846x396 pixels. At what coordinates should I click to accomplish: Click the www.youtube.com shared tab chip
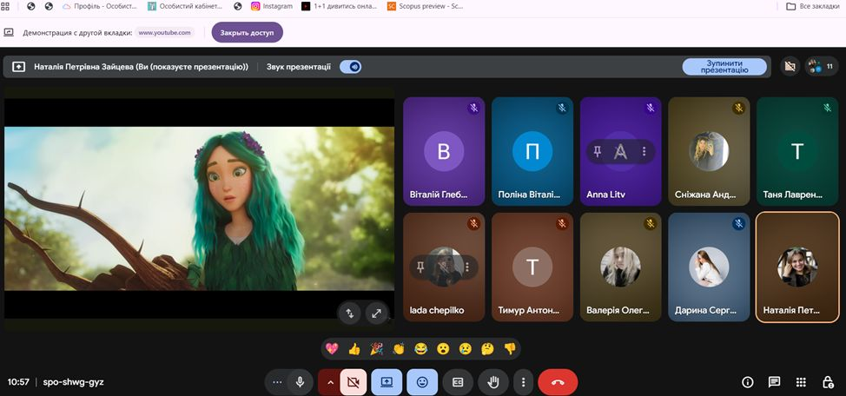164,32
